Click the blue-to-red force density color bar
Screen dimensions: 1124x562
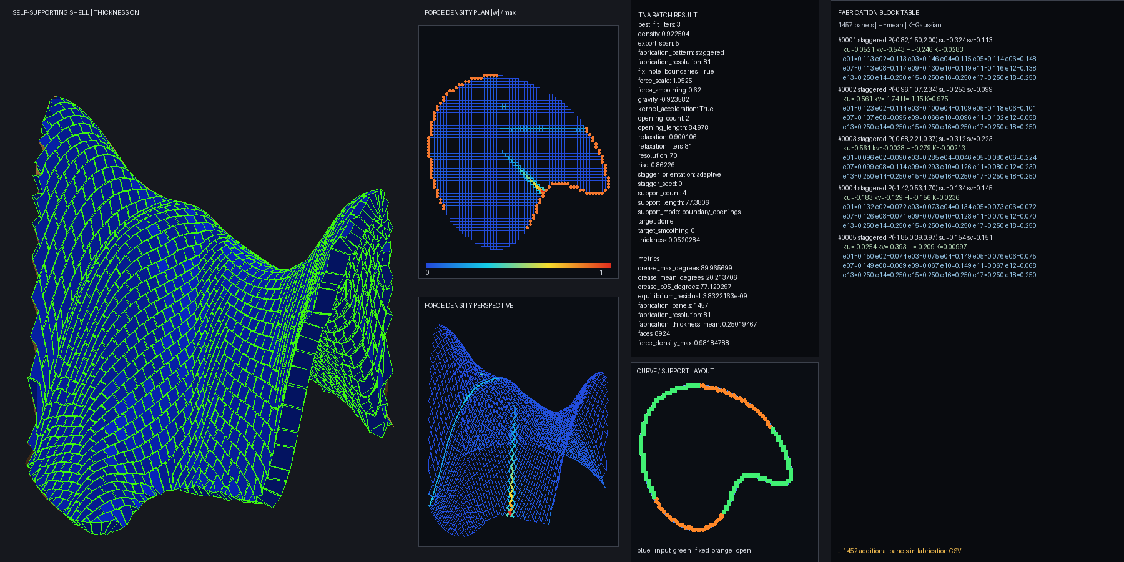click(x=518, y=265)
